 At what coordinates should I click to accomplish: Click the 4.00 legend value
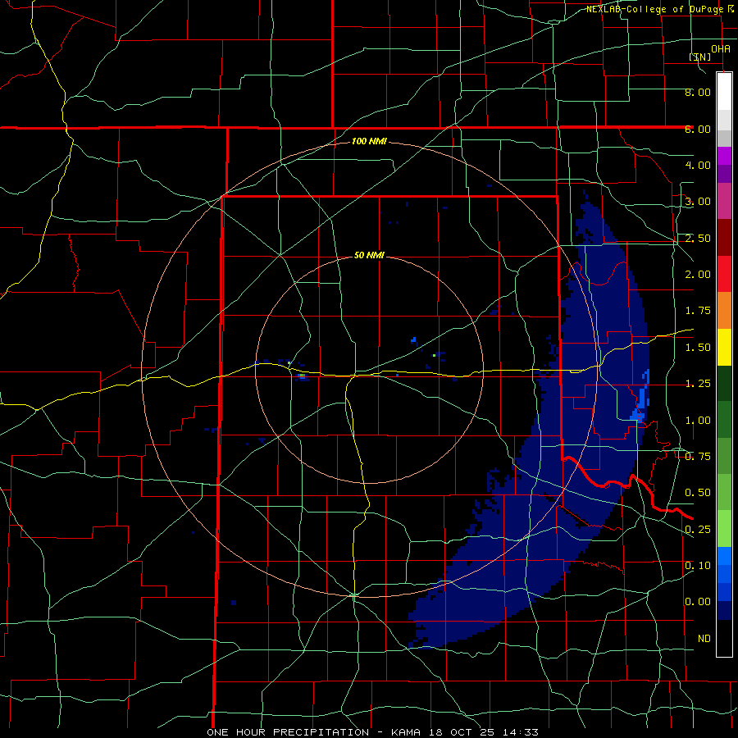point(698,165)
